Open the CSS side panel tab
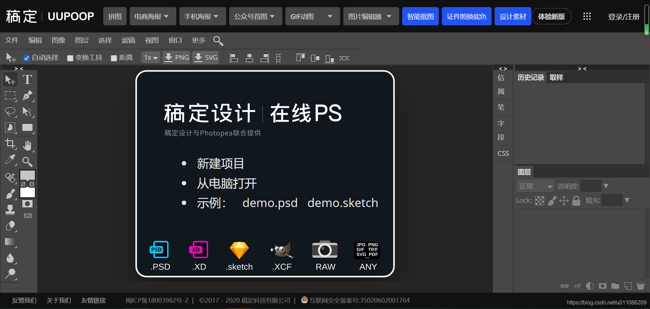 (503, 153)
